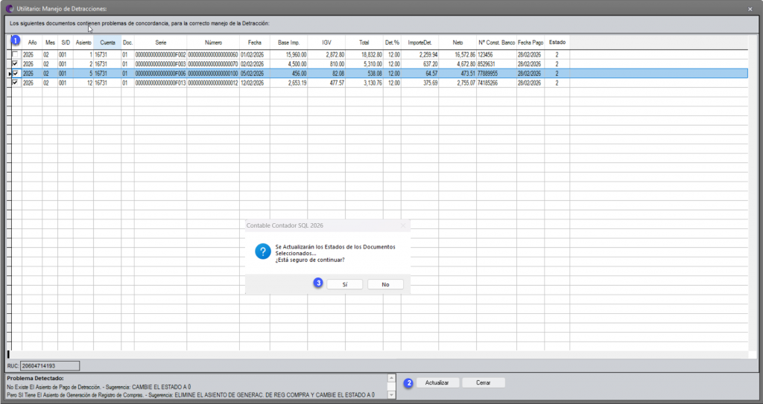Click the Total value 3,130.76

tap(364, 83)
